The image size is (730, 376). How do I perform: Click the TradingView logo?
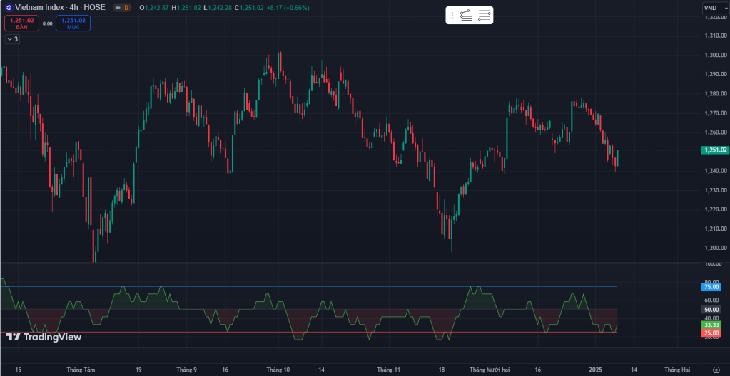[x=44, y=337]
